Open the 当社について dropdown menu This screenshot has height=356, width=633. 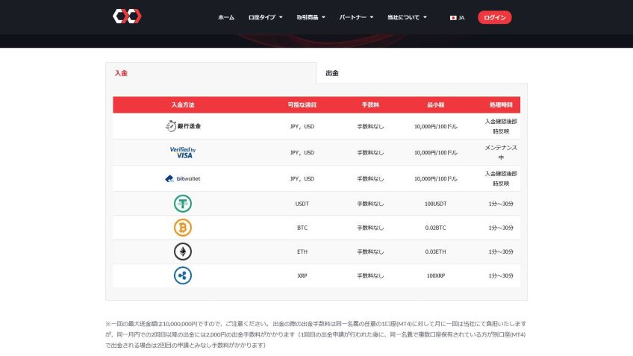click(407, 17)
